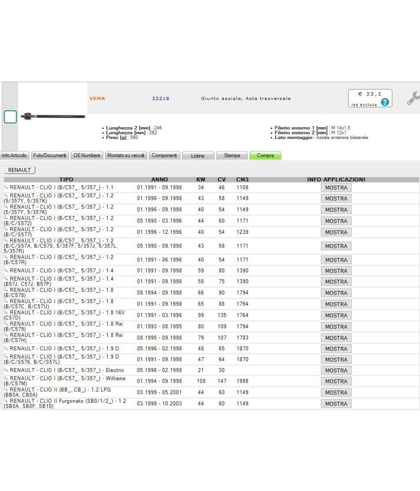Click MOSTRA for CLIO I Williams row
This screenshot has height=491, width=420.
(336, 381)
